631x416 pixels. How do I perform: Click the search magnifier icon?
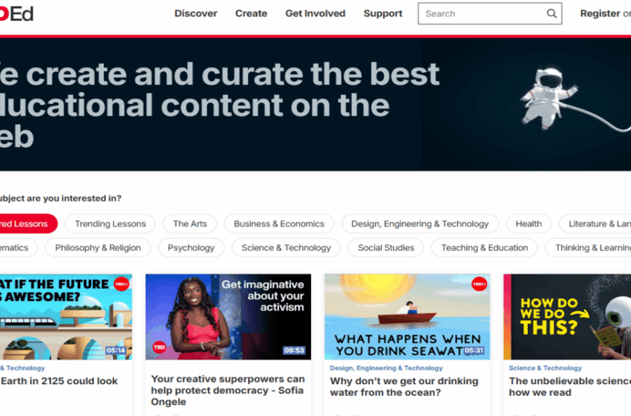click(552, 13)
